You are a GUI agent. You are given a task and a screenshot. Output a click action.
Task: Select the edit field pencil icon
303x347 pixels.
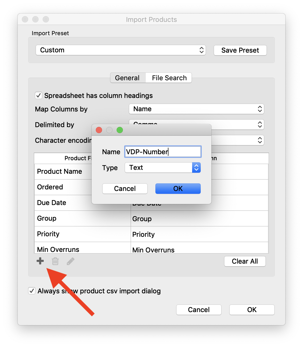[71, 261]
